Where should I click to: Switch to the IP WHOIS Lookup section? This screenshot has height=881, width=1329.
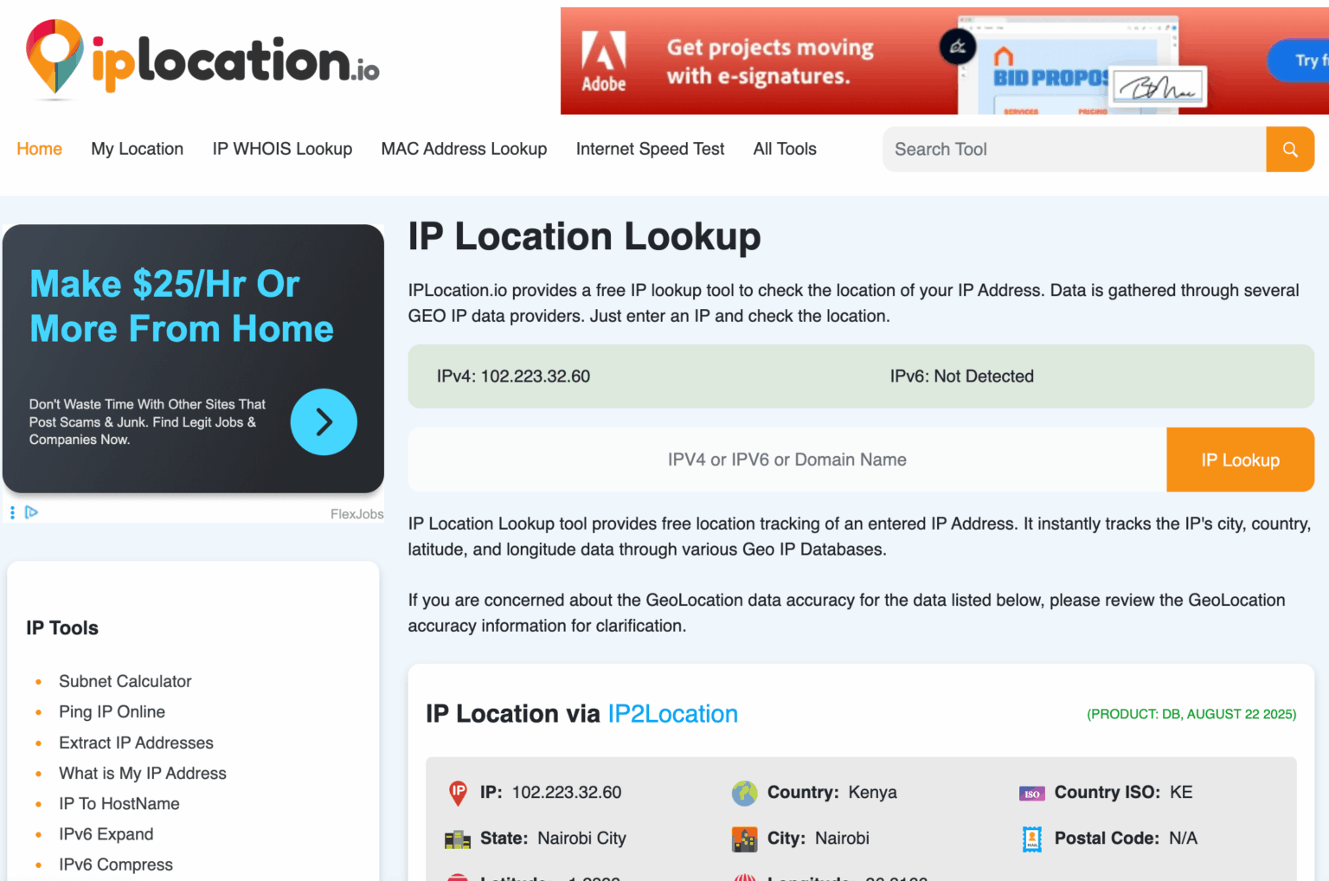[x=282, y=149]
